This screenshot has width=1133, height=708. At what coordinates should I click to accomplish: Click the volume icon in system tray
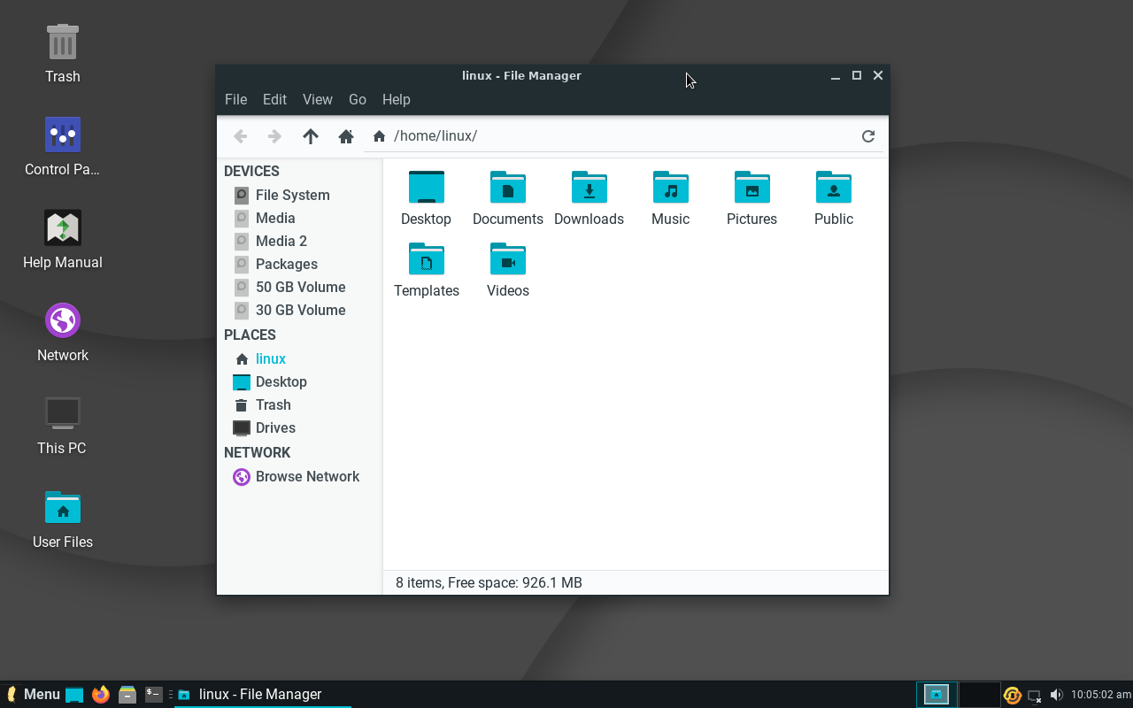point(1057,694)
